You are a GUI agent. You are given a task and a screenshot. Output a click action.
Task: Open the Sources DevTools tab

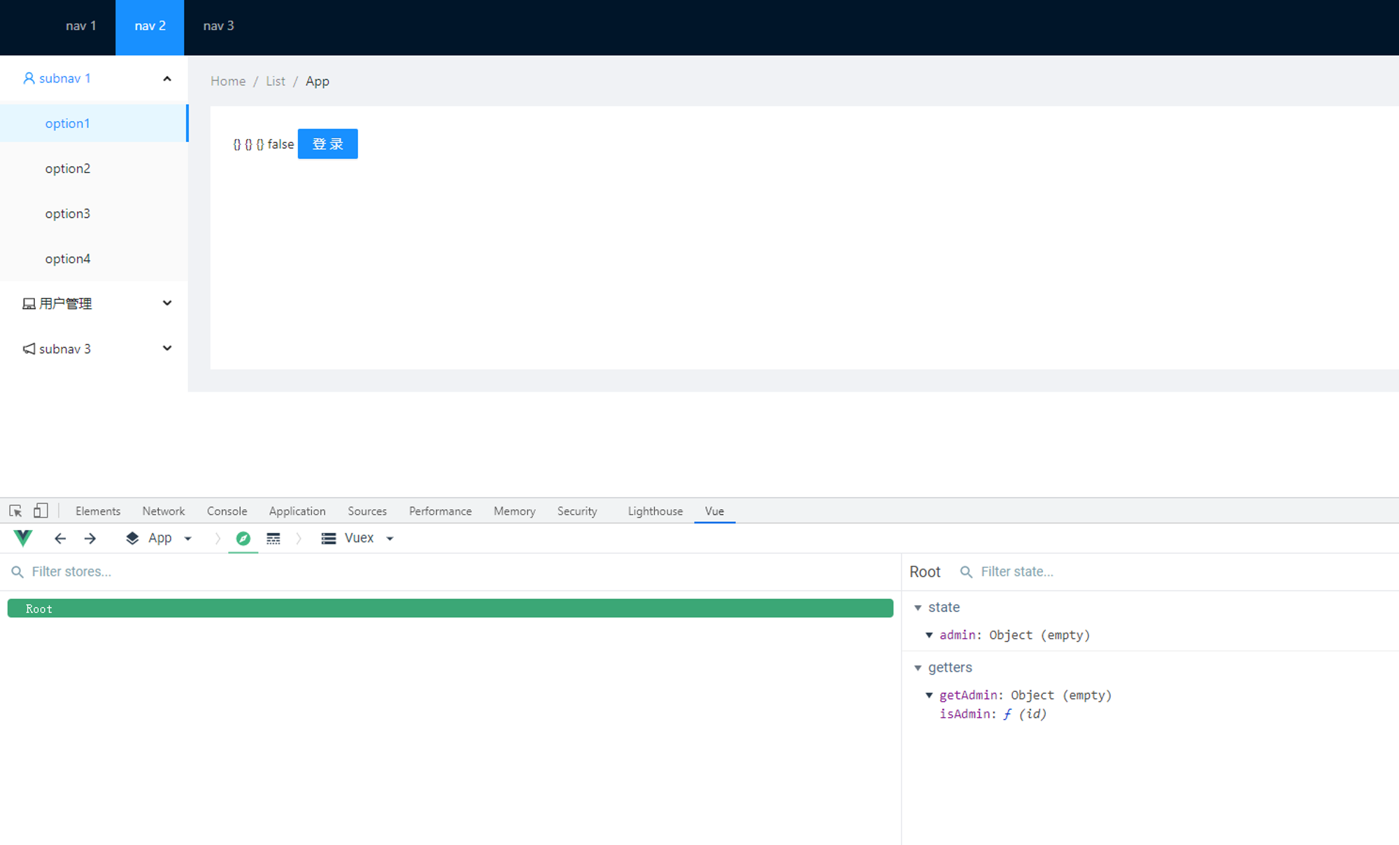[367, 511]
